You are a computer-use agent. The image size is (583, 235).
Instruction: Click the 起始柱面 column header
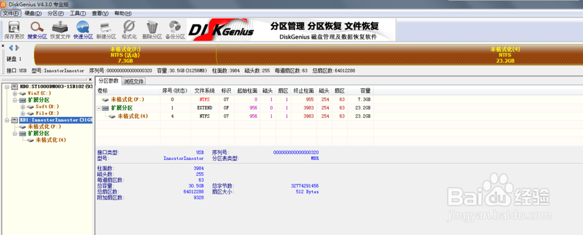point(247,91)
